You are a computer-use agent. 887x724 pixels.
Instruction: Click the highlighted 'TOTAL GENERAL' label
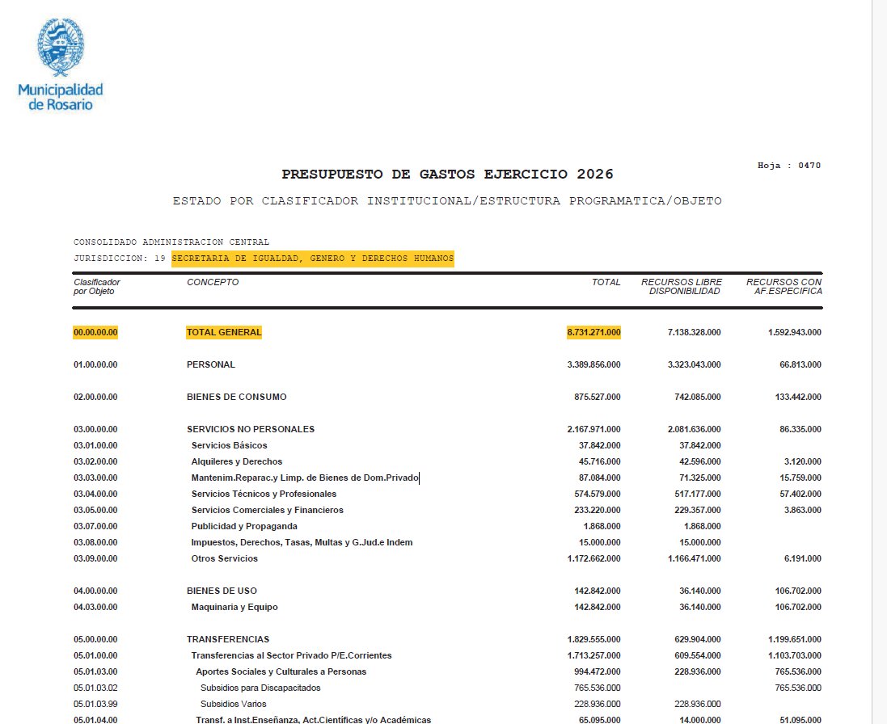[224, 332]
